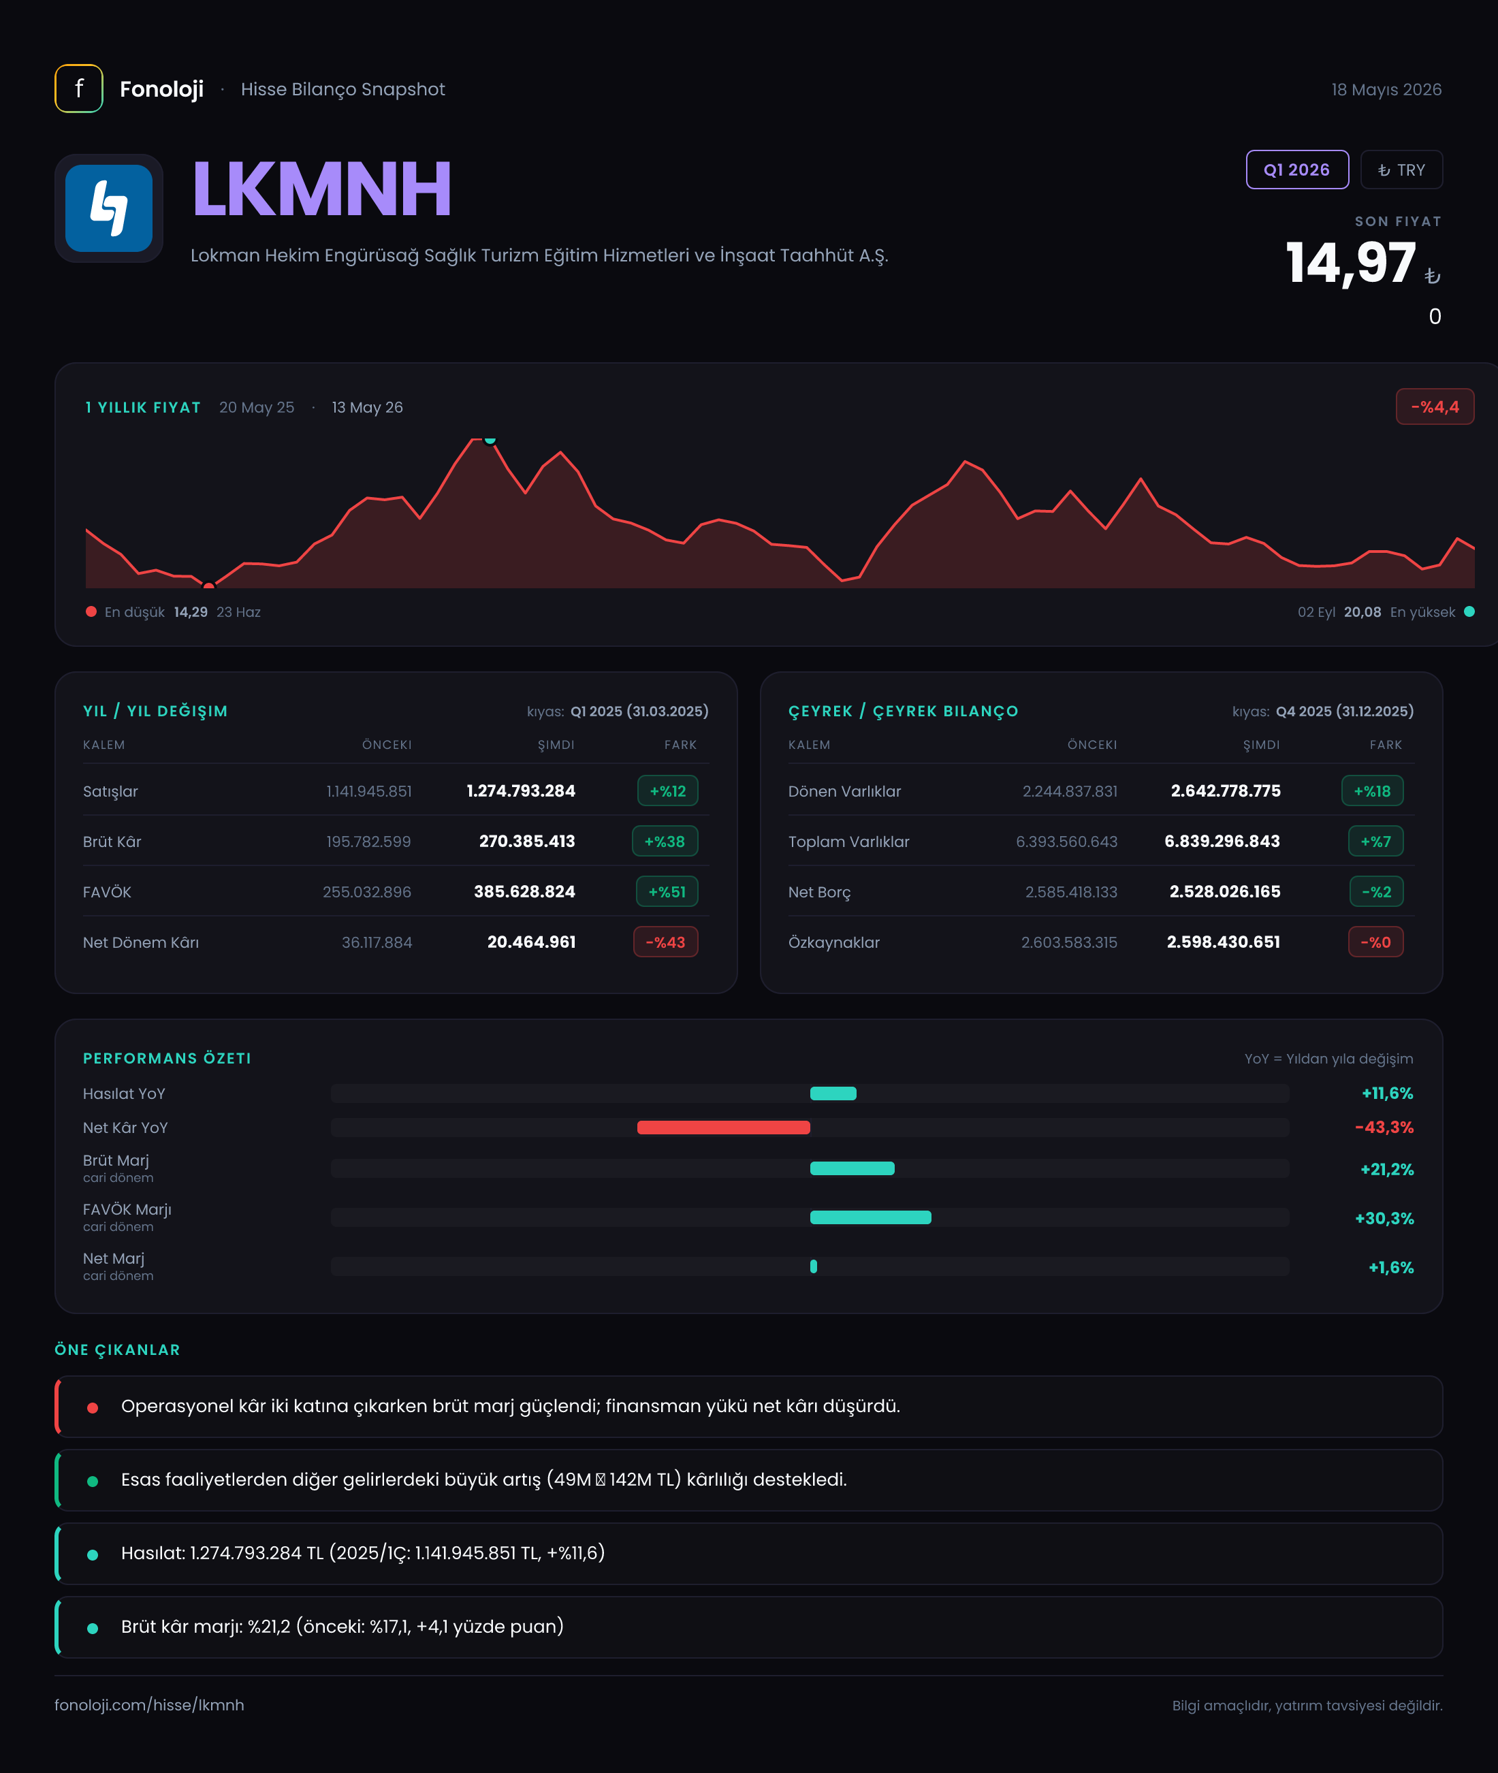Select the Q1 2026 period badge
The width and height of the screenshot is (1498, 1773).
[x=1296, y=170]
